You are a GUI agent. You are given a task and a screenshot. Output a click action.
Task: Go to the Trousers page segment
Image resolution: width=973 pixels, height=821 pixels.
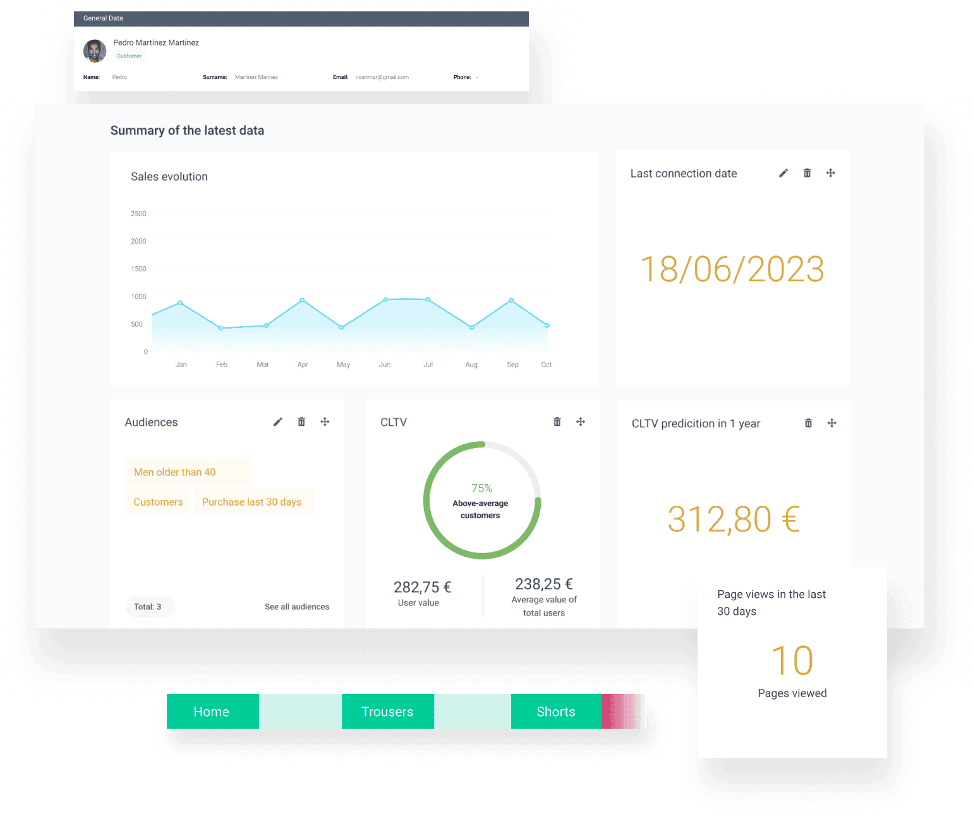pos(388,712)
